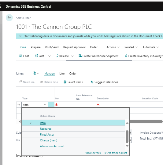Click Select from full list link
Viewport: 163px width, 165px height.
tap(115, 153)
